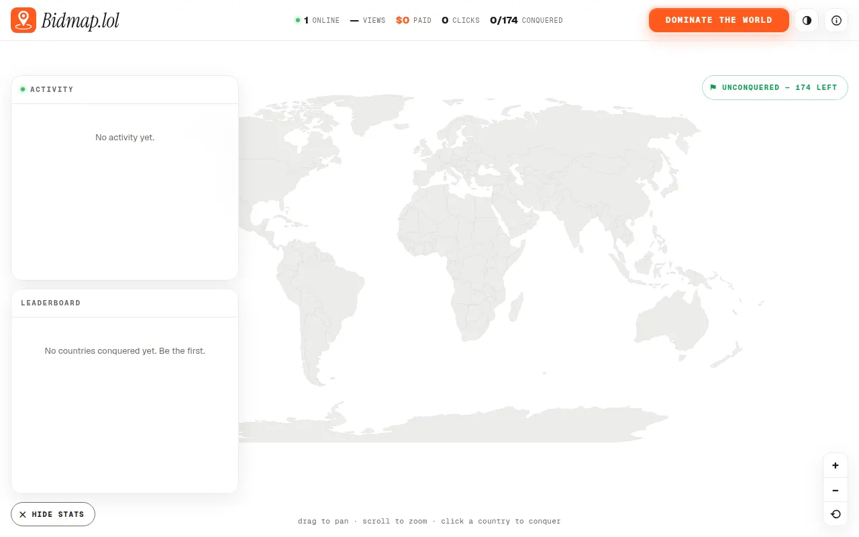Screen dimensions: 859x537
Task: Toggle dark/light theme contrast icon
Action: [x=807, y=20]
